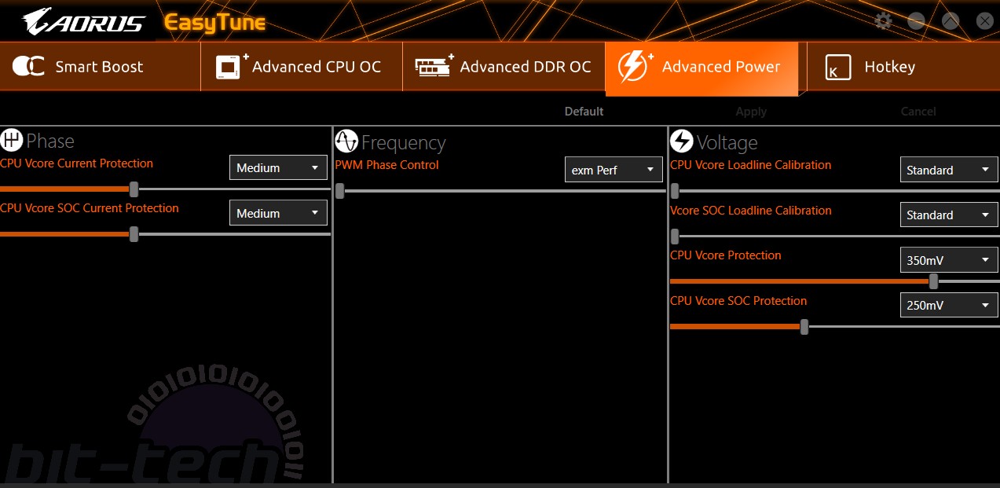1000x488 pixels.
Task: Open the Hotkey tab
Action: pyautogui.click(x=903, y=67)
